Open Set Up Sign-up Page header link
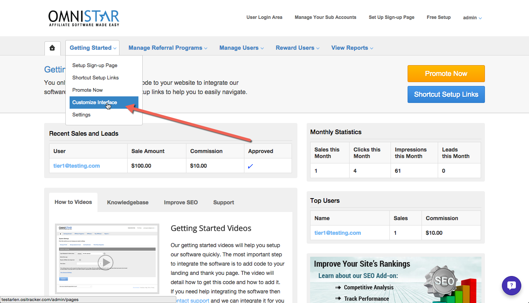This screenshot has width=529, height=303. pos(391,17)
